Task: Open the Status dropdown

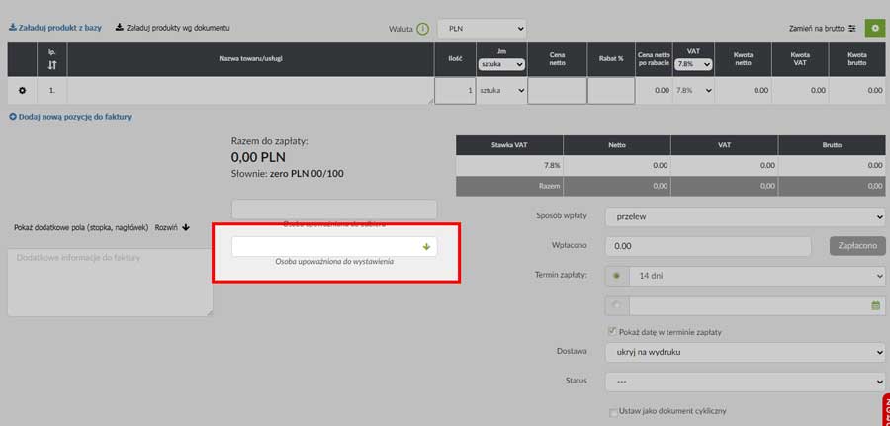Action: pyautogui.click(x=746, y=382)
